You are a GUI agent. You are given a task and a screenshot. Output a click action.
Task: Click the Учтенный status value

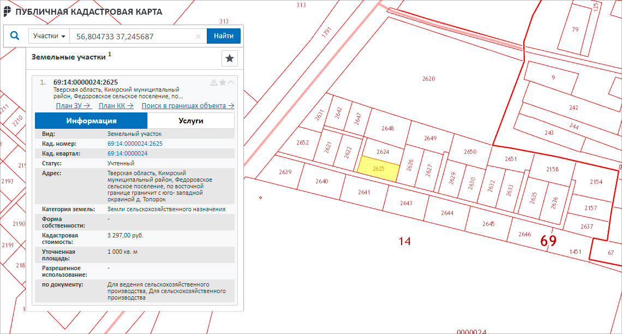coord(121,163)
